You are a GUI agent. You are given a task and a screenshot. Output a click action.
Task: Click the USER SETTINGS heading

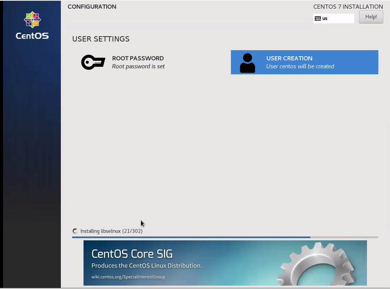[101, 39]
